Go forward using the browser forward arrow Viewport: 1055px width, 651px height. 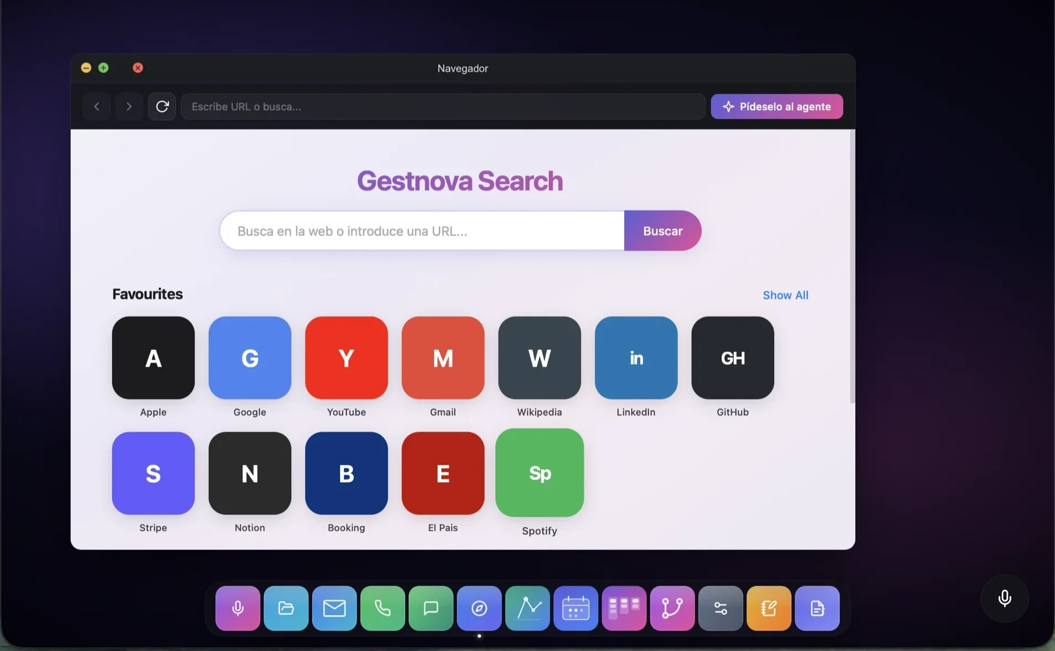[129, 106]
